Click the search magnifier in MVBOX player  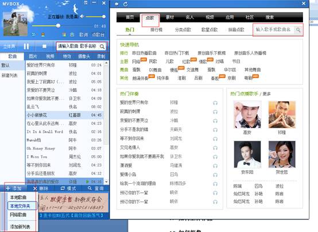102,47
